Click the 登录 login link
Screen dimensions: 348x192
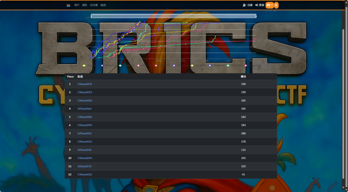[259, 5]
